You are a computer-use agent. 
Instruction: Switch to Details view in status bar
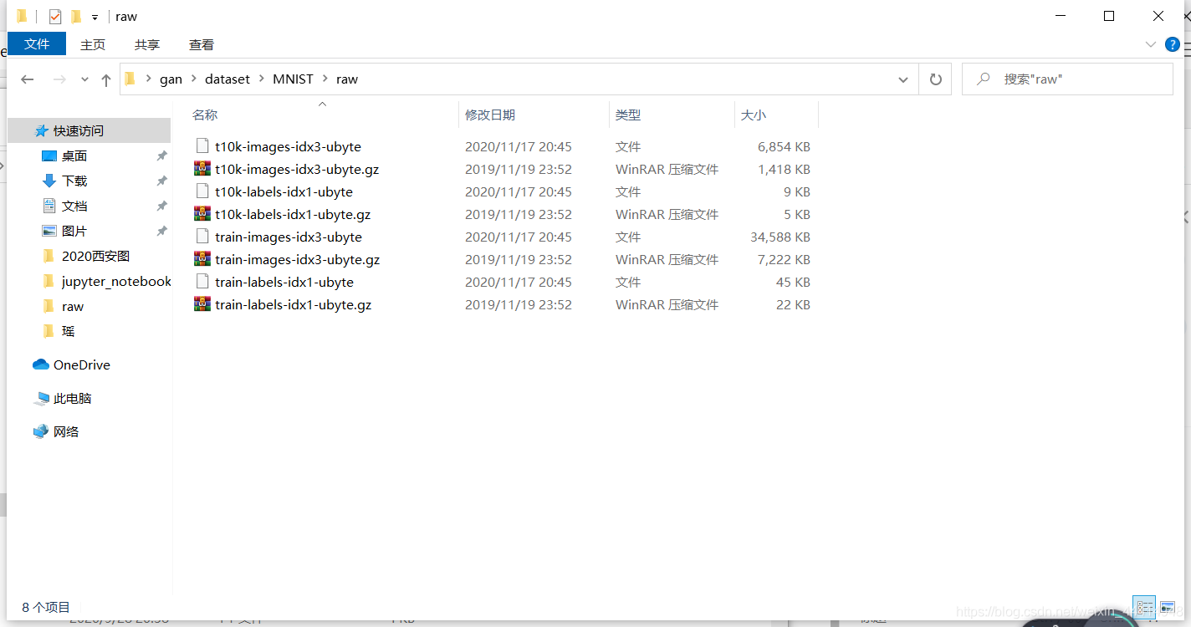pos(1144,608)
